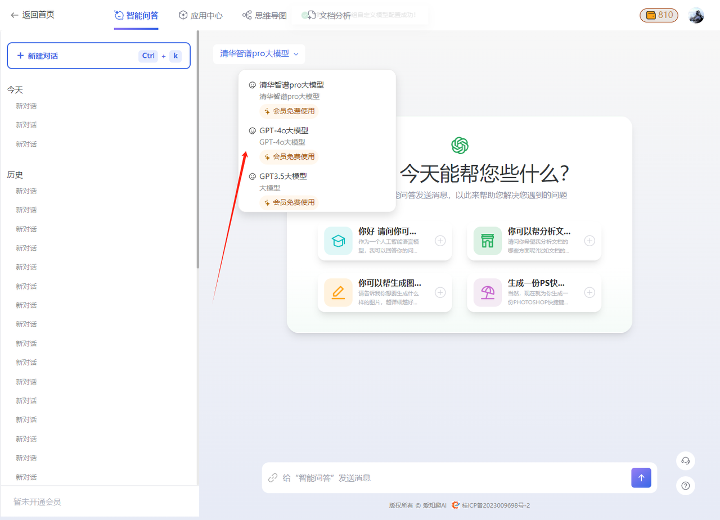Screen dimensions: 720x520
Task: Switch to the 应用中心 tab
Action: tap(201, 15)
